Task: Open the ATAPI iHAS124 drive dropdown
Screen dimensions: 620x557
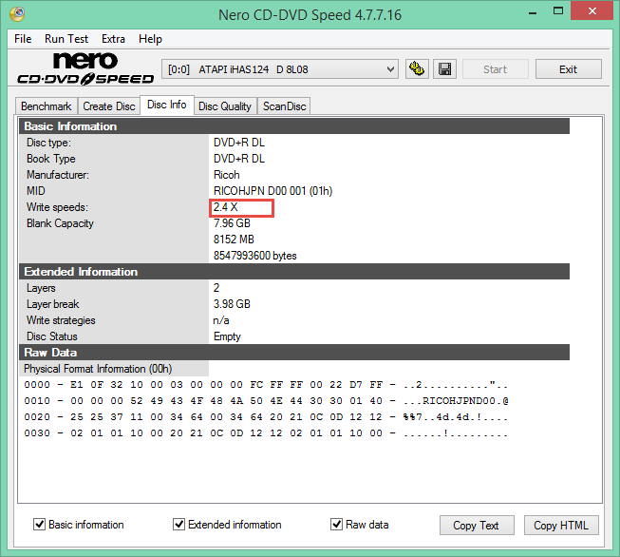Action: 279,69
